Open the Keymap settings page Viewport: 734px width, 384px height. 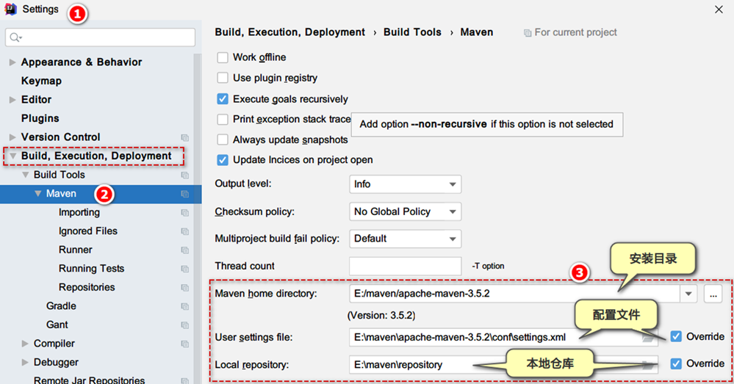[x=41, y=81]
